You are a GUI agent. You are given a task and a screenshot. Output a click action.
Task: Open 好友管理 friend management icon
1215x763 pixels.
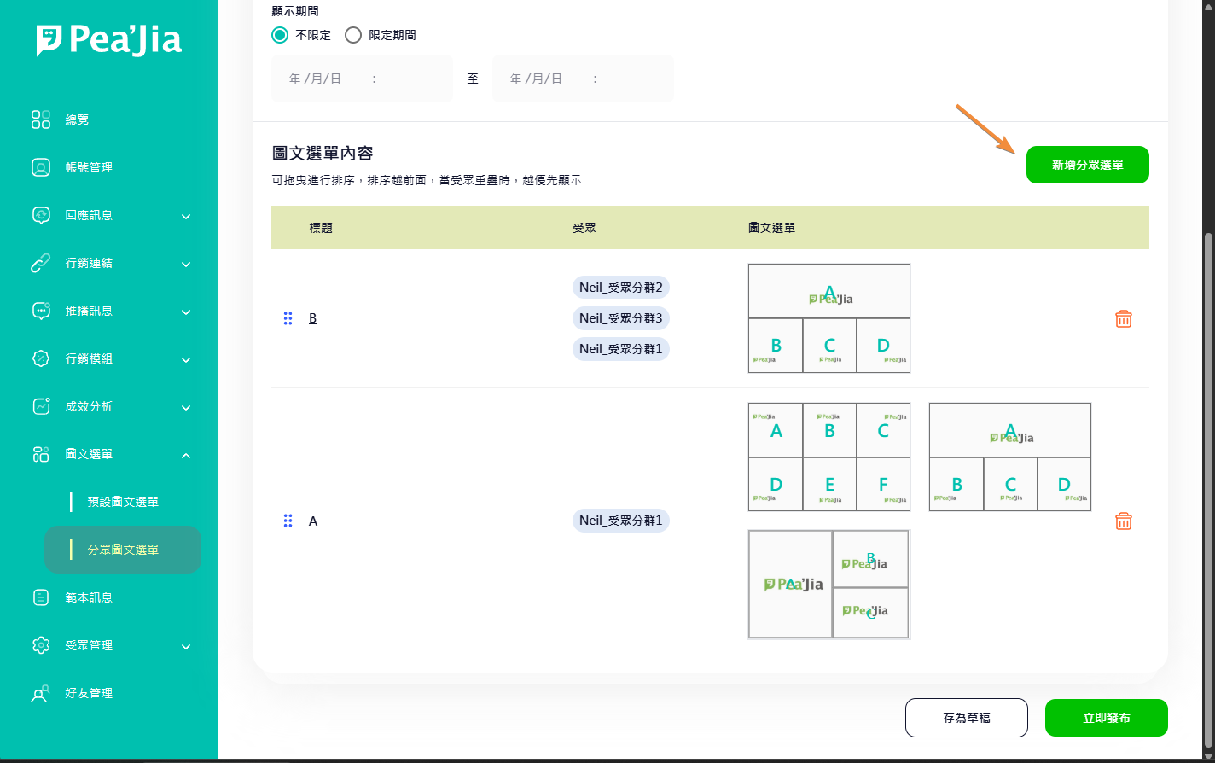[x=41, y=693]
